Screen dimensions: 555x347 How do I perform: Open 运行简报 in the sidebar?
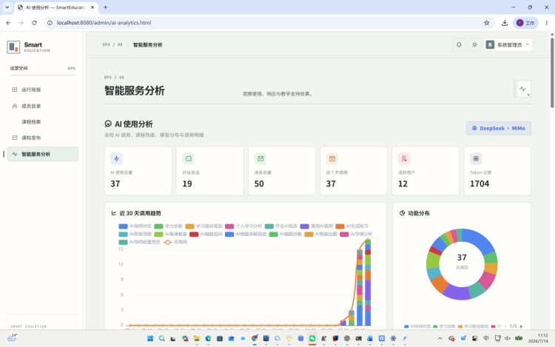click(43, 90)
